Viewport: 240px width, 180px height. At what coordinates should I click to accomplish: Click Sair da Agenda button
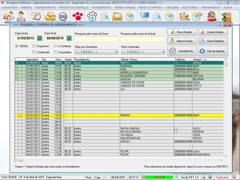[213, 51]
